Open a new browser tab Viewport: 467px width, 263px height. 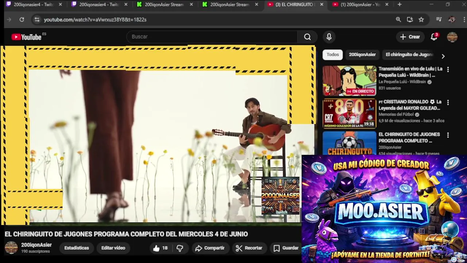[x=400, y=4]
